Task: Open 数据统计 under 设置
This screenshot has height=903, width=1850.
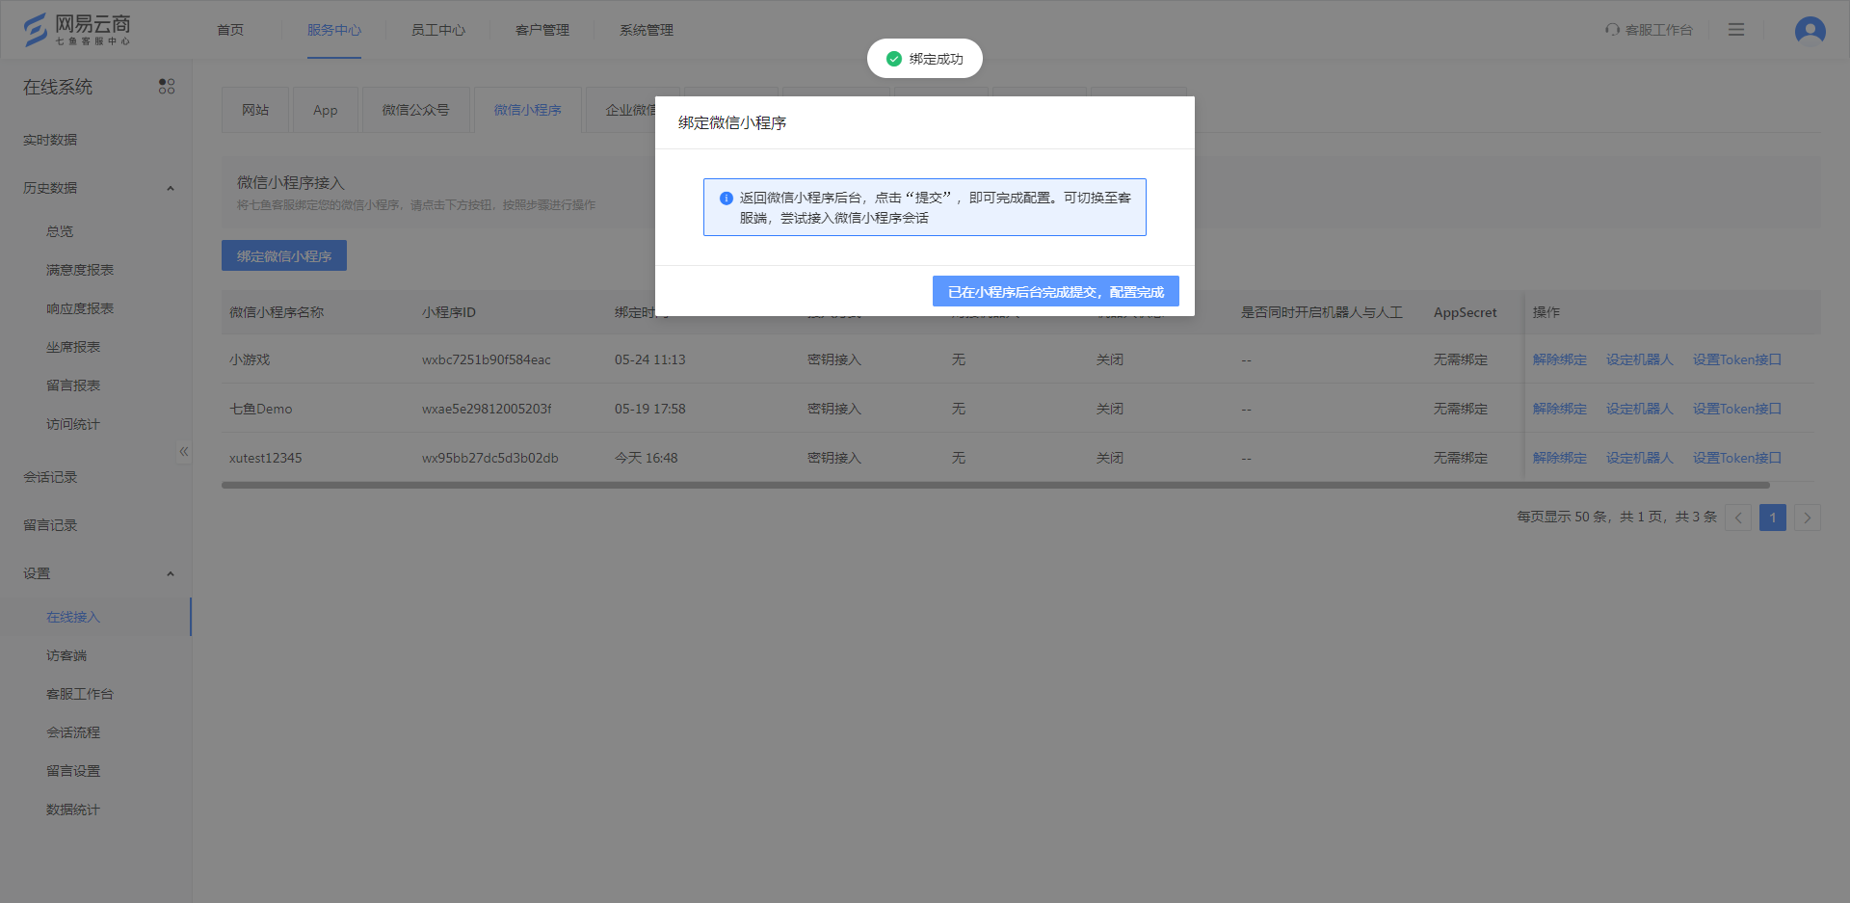Action: coord(73,810)
